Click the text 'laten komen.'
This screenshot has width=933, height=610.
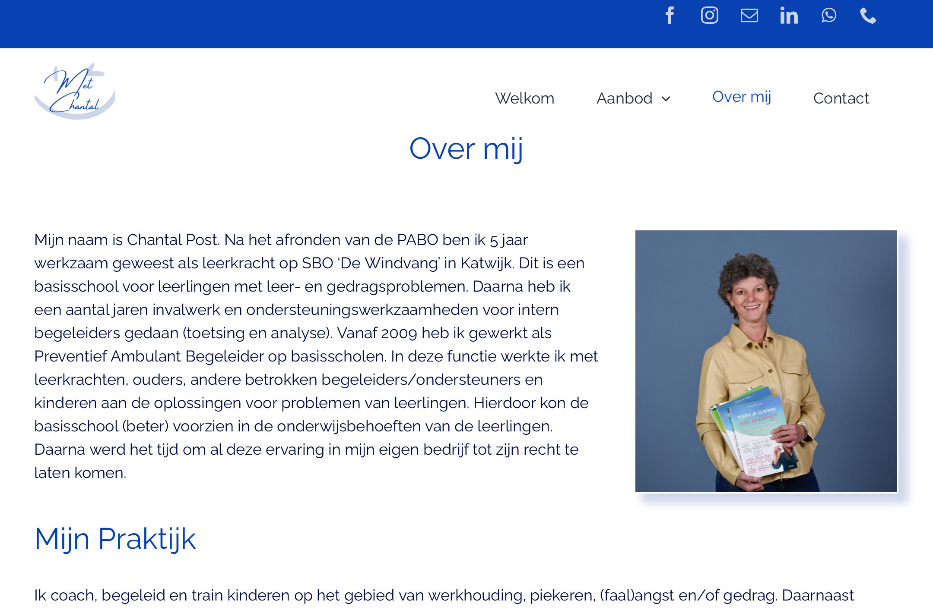(x=80, y=473)
